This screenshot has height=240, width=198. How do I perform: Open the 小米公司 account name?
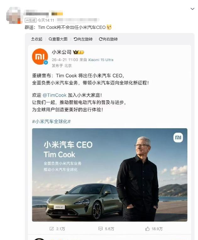pyautogui.click(x=61, y=52)
